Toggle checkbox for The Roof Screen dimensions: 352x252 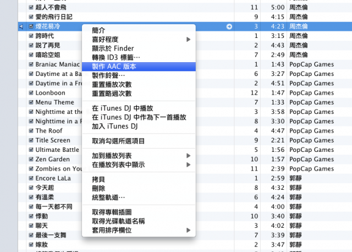[x=31, y=131]
